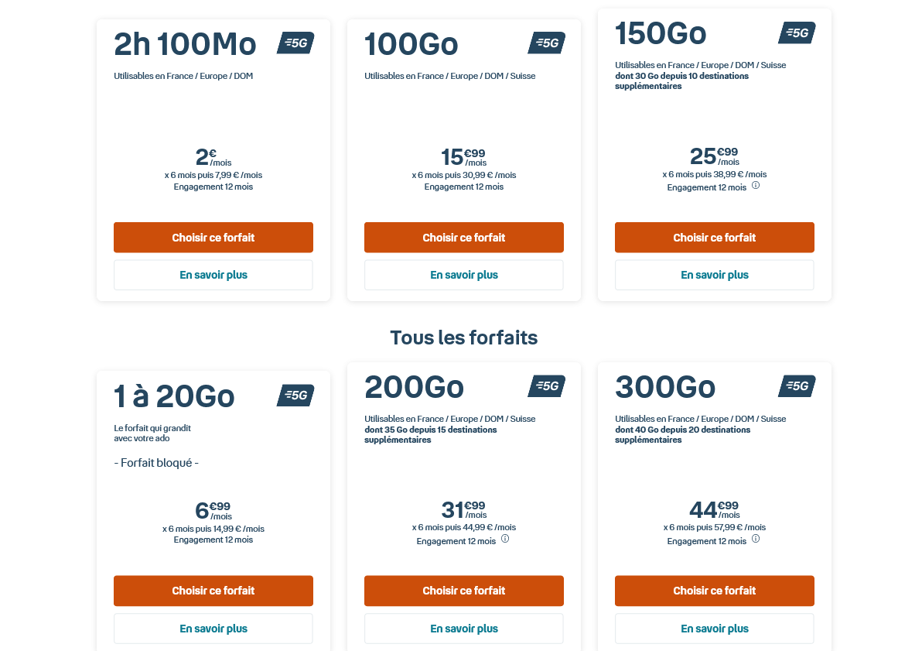Choose the 1 à 20Go forfait
Screen dimensions: 922x651
click(x=213, y=591)
